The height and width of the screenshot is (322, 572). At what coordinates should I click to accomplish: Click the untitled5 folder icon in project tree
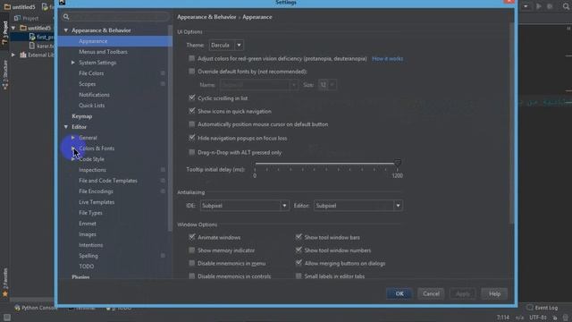(23, 28)
